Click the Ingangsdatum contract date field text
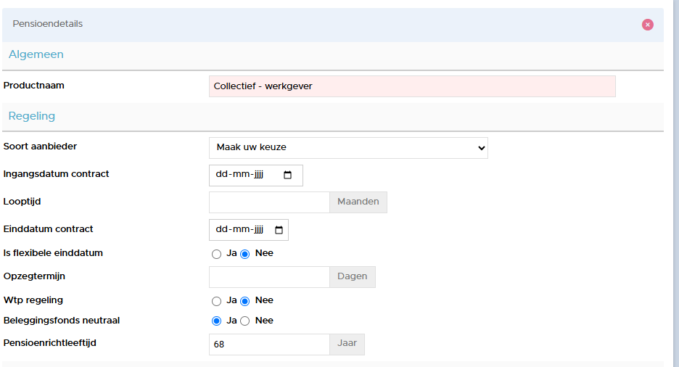This screenshot has height=367, width=679. [x=239, y=174]
